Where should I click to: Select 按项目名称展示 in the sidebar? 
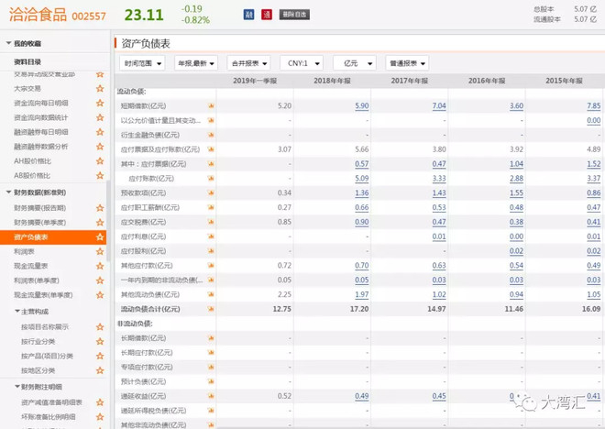point(45,327)
